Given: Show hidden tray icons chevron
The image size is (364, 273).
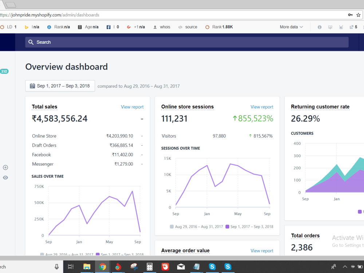Looking at the screenshot, I should pos(345,267).
